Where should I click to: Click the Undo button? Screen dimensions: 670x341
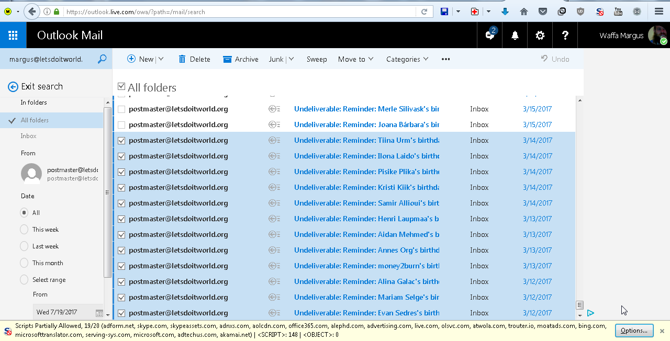pyautogui.click(x=555, y=59)
